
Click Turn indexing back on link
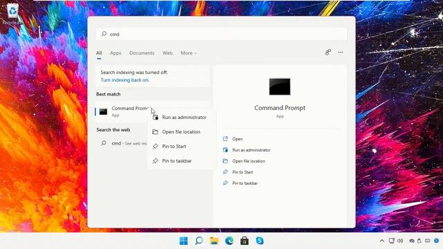point(125,80)
